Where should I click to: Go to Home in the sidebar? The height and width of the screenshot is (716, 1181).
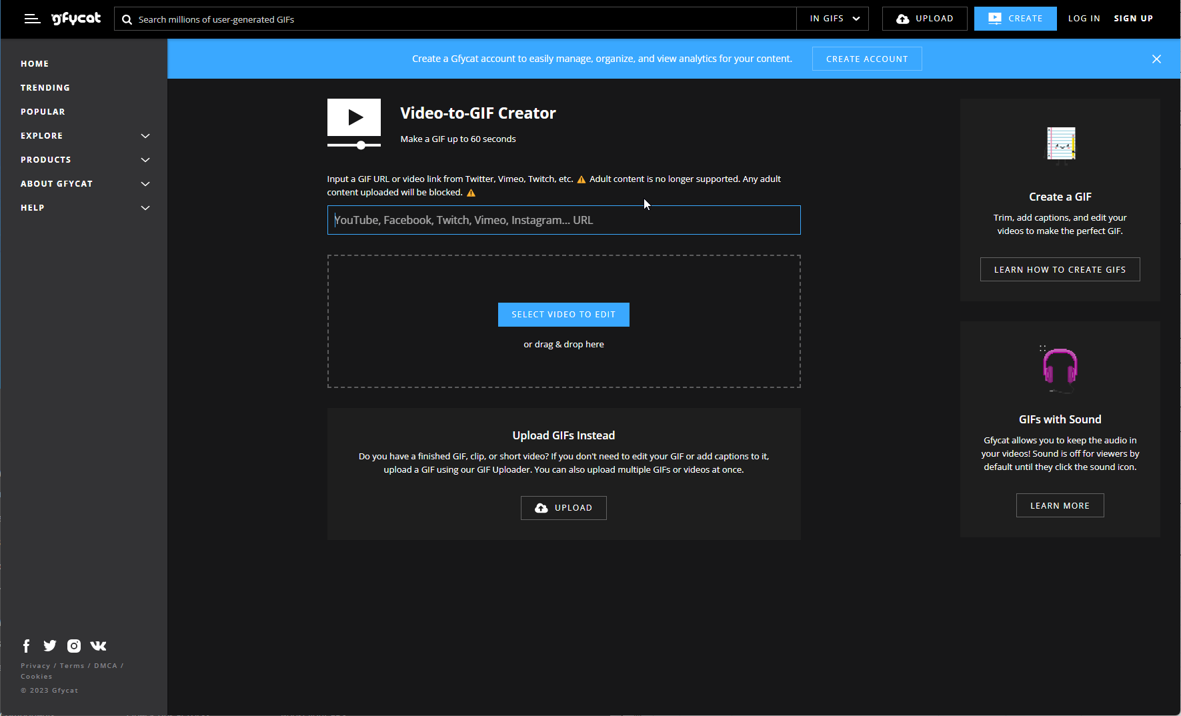pyautogui.click(x=35, y=64)
